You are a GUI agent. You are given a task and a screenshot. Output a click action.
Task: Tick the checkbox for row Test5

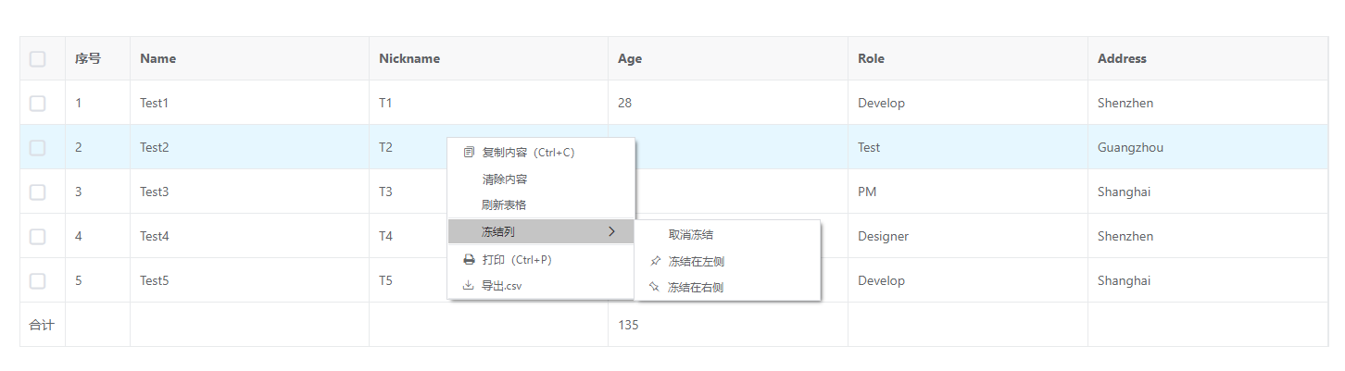[37, 281]
